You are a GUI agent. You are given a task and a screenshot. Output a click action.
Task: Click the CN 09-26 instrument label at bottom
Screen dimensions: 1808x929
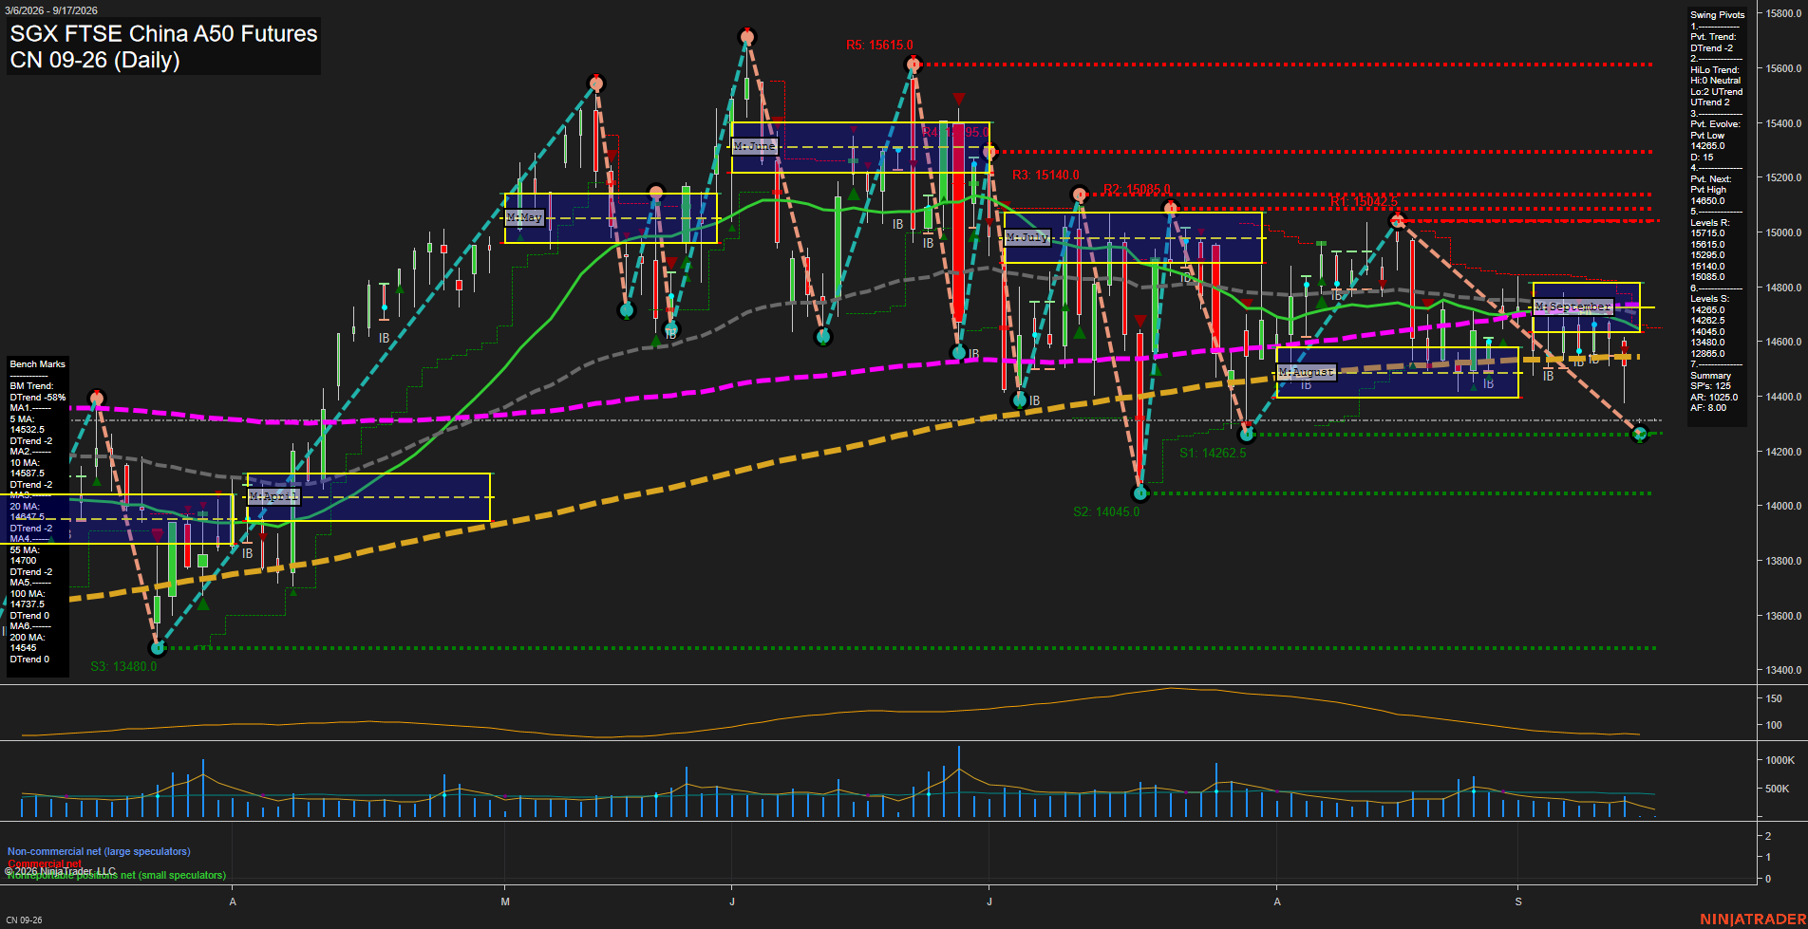[x=24, y=920]
